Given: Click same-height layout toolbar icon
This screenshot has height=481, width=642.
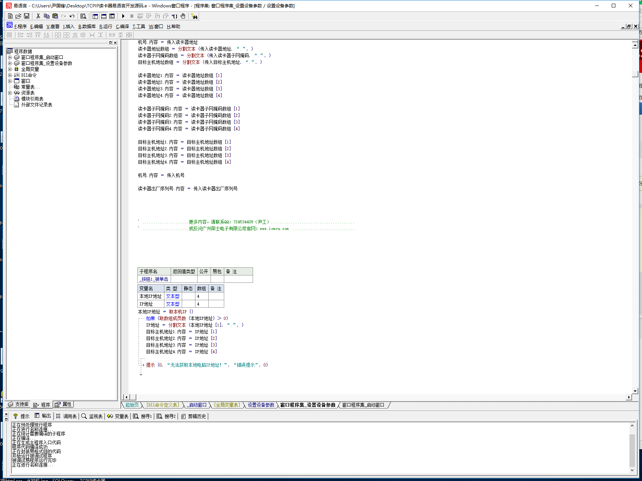Looking at the screenshot, I should (120, 35).
